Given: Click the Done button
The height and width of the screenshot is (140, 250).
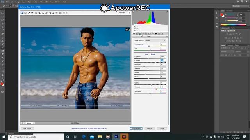Looking at the screenshot, I should pos(162,128).
